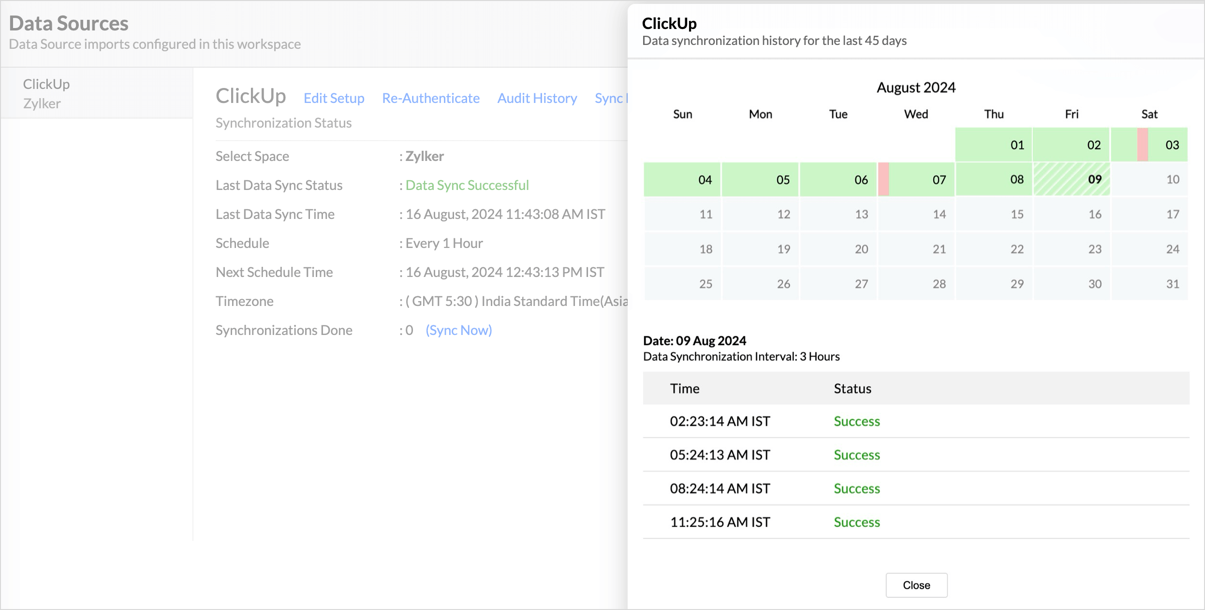Screen dimensions: 1205x610
Task: Click the Data Sync Successful status text
Action: pos(467,185)
